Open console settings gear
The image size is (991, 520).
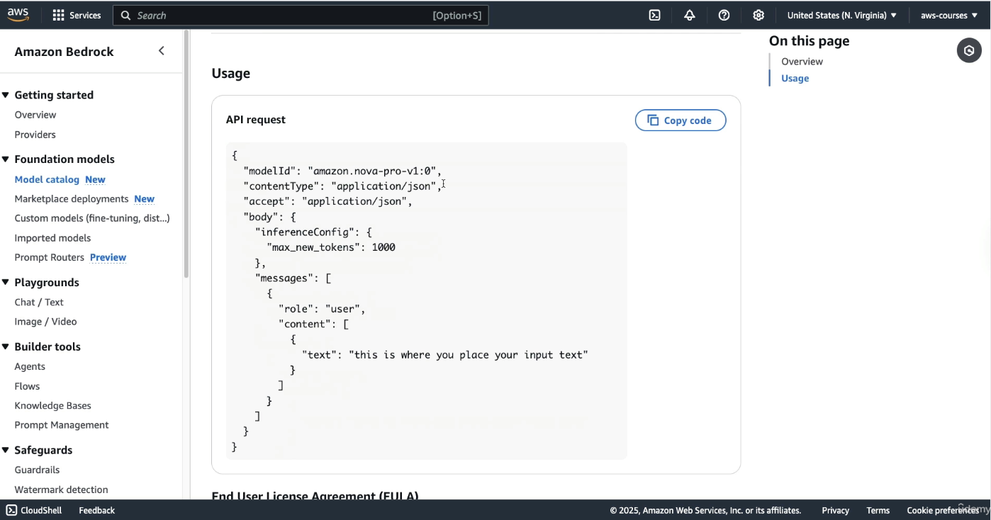[x=758, y=15]
